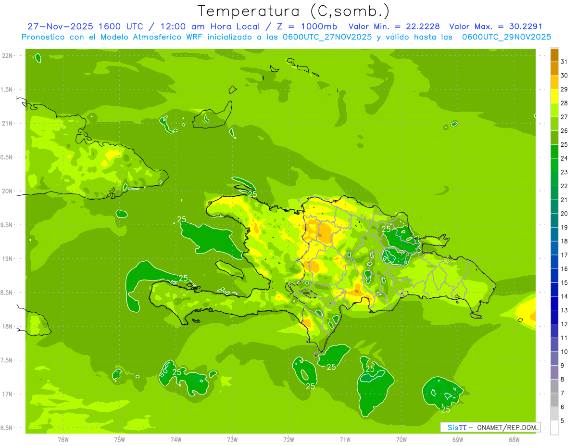
Task: Click the '15' label in the color legend
Action: point(564,283)
